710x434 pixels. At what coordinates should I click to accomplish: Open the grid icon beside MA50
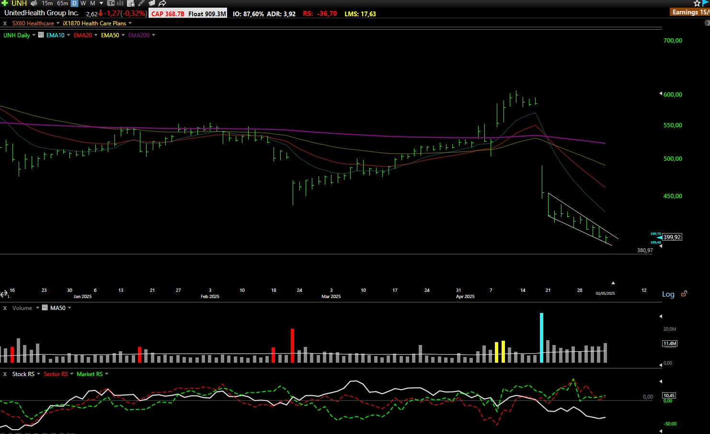[45, 308]
